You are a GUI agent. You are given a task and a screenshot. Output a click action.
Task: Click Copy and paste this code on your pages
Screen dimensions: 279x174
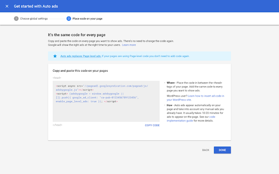coord(80,70)
